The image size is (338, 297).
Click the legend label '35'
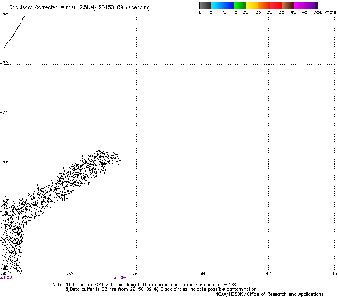point(281,12)
